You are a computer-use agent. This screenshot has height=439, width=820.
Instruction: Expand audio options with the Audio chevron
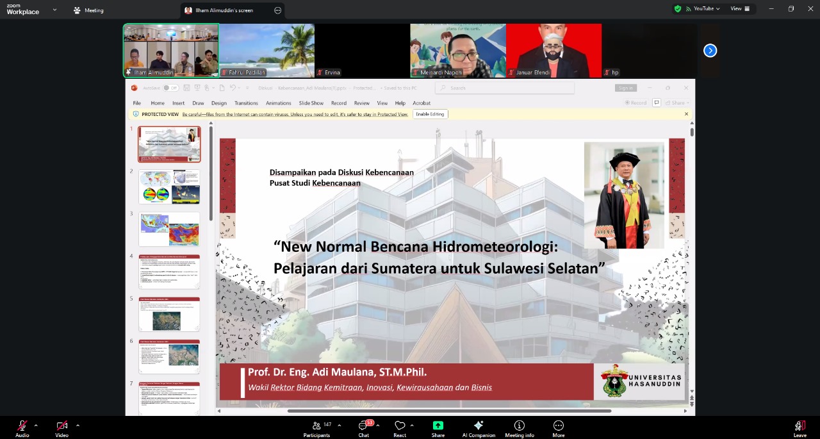coord(36,425)
